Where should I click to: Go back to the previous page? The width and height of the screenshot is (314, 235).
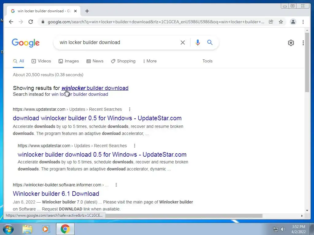(x=11, y=22)
